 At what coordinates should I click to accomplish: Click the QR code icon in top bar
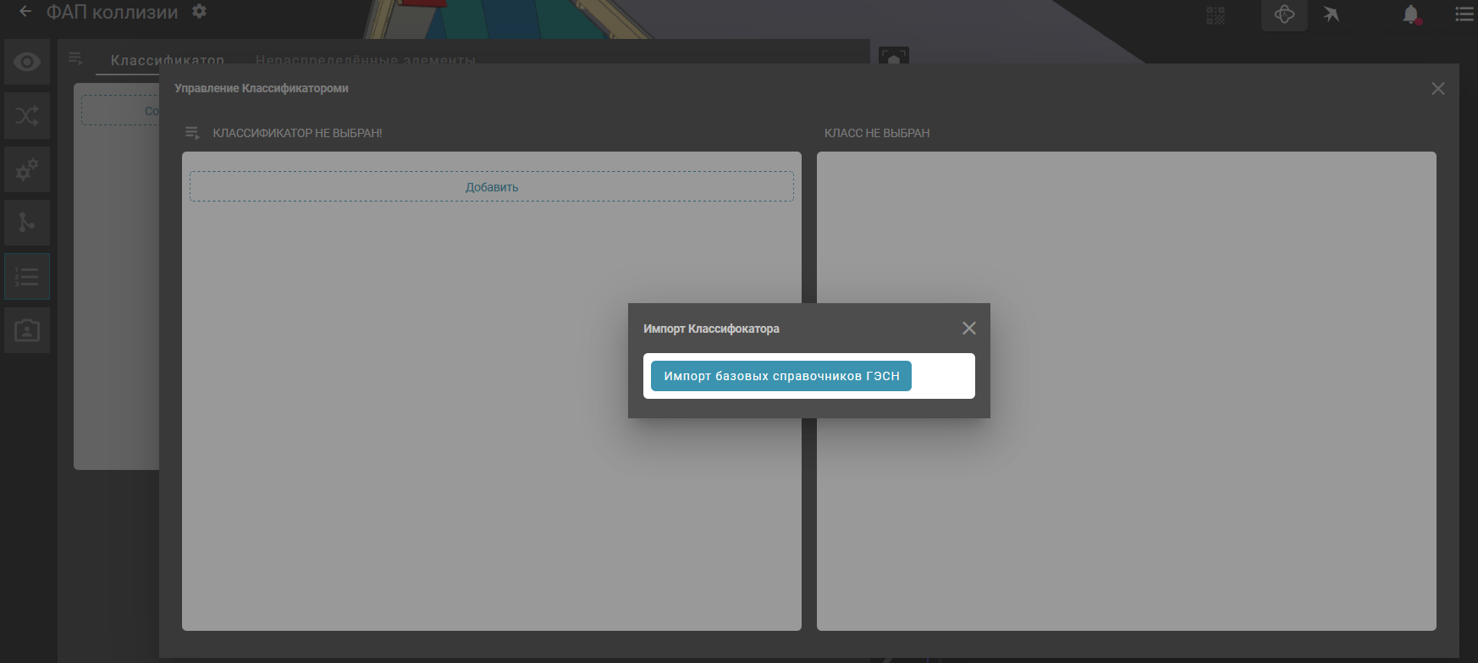click(1216, 15)
